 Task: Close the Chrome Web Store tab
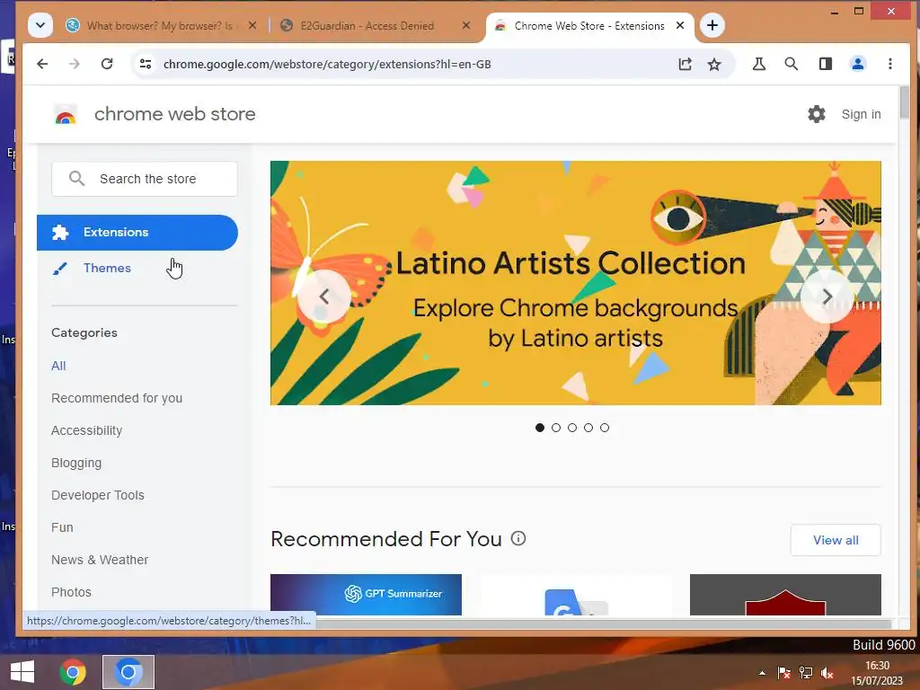(680, 25)
